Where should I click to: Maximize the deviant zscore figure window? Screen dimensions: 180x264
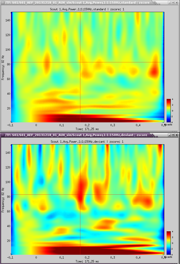pyautogui.click(x=173, y=135)
